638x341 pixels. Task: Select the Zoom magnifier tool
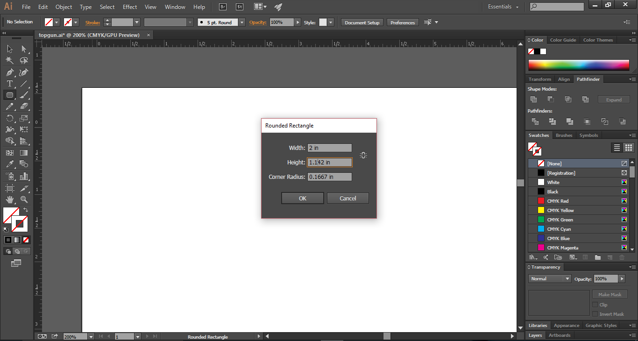click(x=24, y=199)
